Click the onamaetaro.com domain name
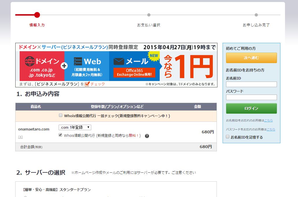298x197 pixels. [33, 129]
